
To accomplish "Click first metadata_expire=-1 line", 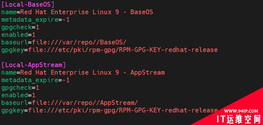I will coord(35,20).
